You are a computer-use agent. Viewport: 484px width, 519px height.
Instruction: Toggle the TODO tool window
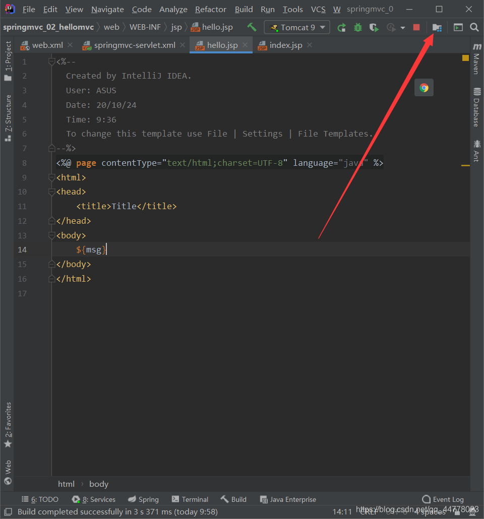pos(40,499)
